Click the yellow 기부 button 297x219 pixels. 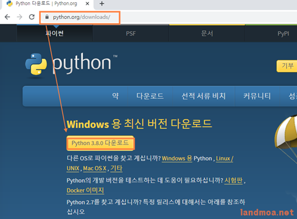(x=287, y=66)
